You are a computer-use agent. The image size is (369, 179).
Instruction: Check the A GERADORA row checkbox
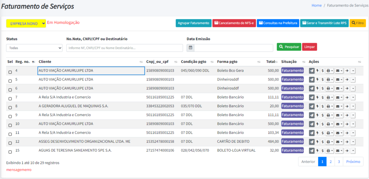point(10,108)
